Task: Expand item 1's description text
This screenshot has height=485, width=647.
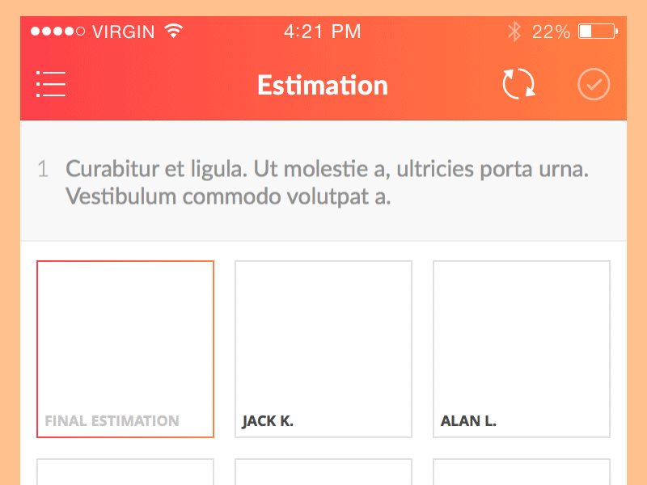Action: click(x=328, y=182)
